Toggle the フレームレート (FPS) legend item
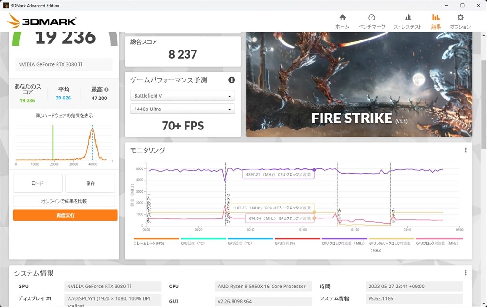 [156, 242]
